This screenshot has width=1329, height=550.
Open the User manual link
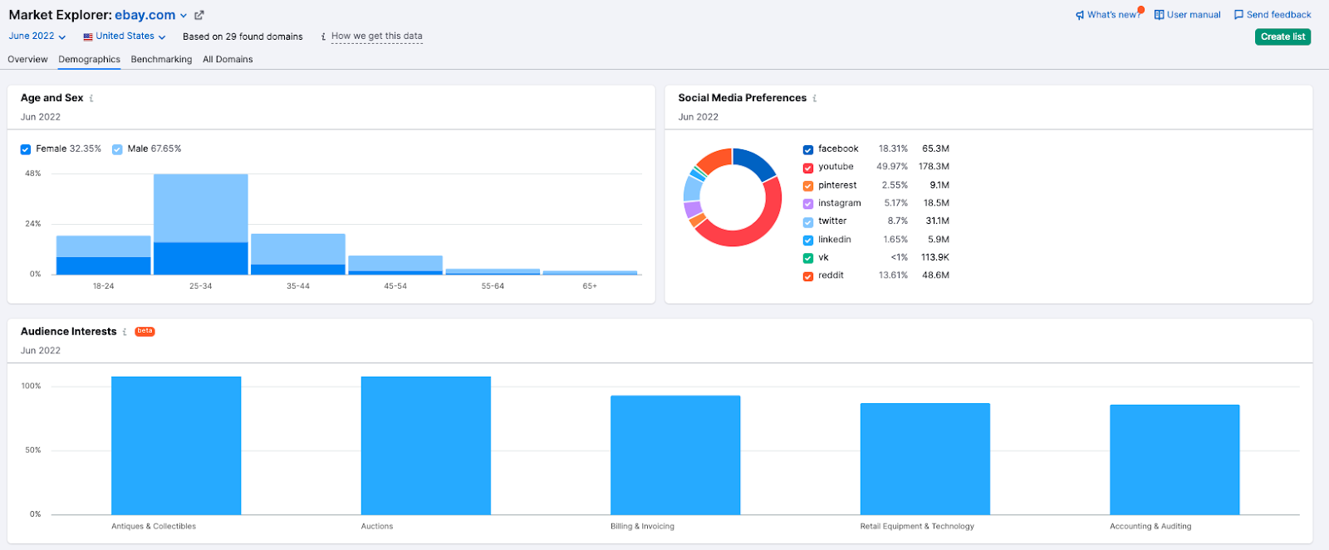pyautogui.click(x=1194, y=15)
